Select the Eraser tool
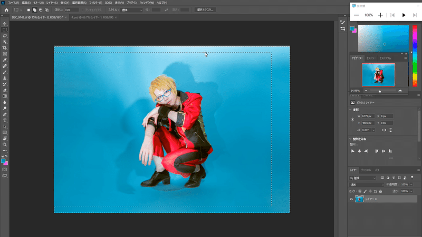This screenshot has height=237, width=422. tap(5, 90)
